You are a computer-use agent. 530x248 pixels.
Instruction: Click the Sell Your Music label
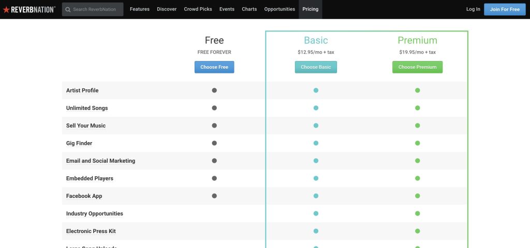pyautogui.click(x=86, y=126)
